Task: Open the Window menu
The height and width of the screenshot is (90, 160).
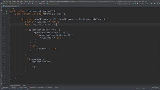Action: pos(43,1)
